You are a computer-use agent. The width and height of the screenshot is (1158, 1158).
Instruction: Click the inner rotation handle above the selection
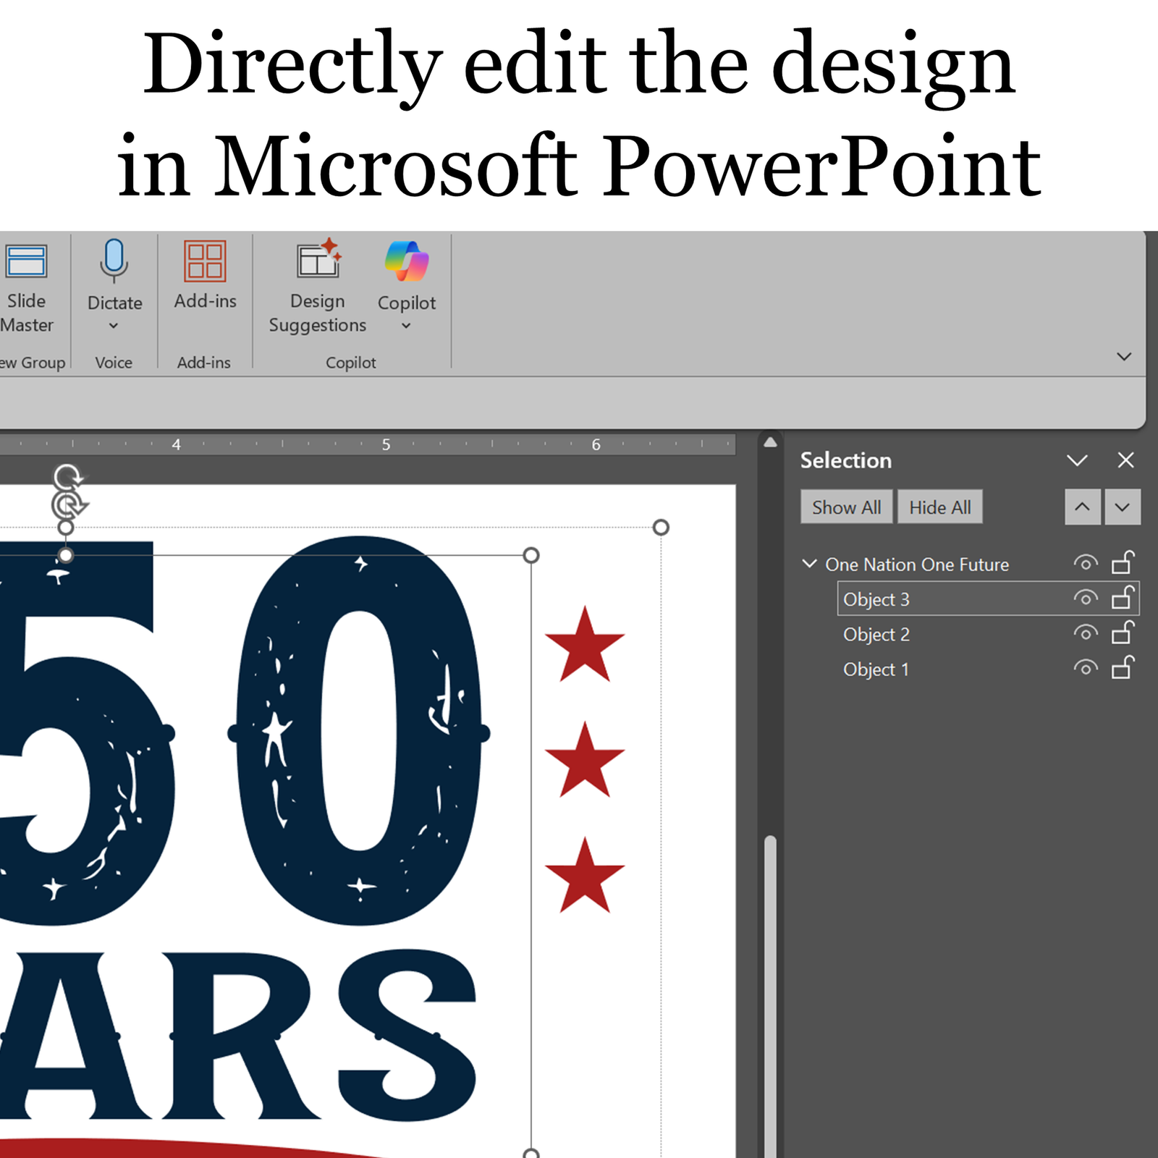click(69, 504)
